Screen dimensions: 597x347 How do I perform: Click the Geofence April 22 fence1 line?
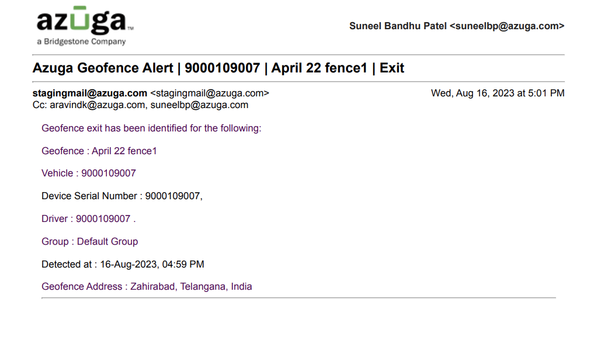click(99, 151)
